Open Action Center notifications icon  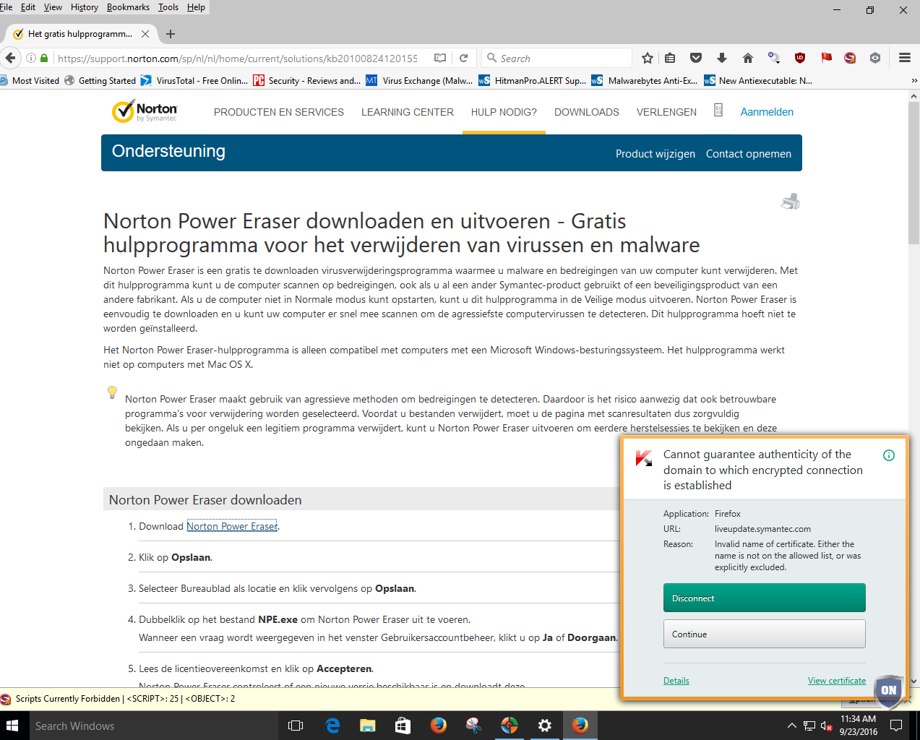tap(896, 726)
